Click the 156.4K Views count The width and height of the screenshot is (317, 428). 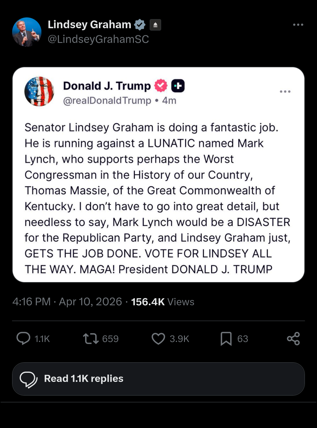(163, 302)
